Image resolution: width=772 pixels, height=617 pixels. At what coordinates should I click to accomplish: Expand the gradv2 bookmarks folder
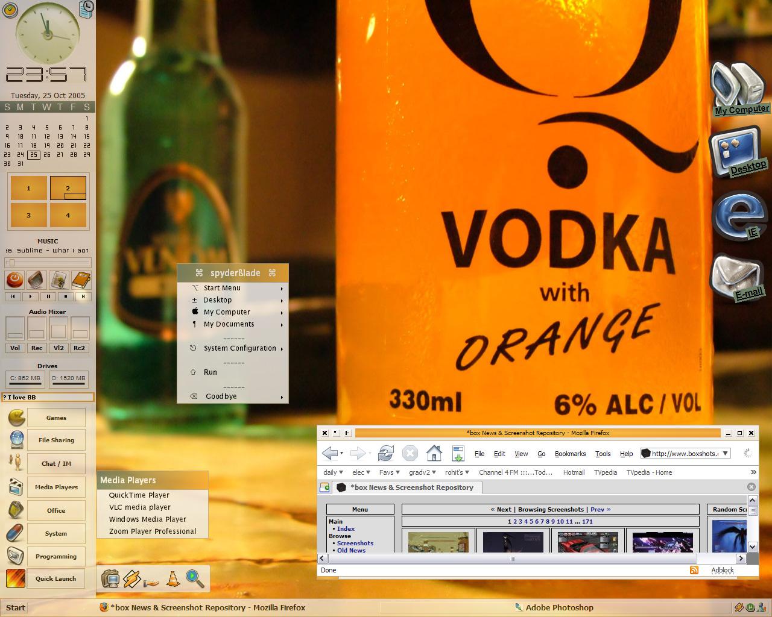422,472
